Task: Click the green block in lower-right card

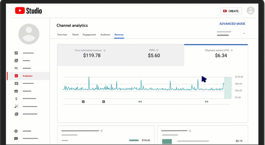Action: (x=167, y=142)
